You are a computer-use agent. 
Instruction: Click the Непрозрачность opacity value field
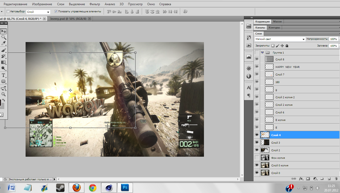333,39
